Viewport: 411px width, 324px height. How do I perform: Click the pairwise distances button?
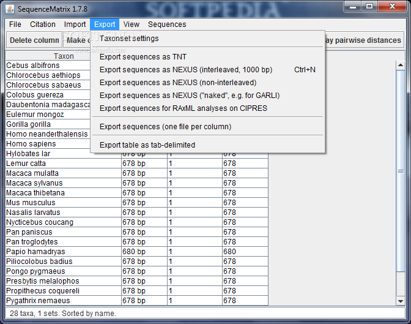[x=365, y=40]
